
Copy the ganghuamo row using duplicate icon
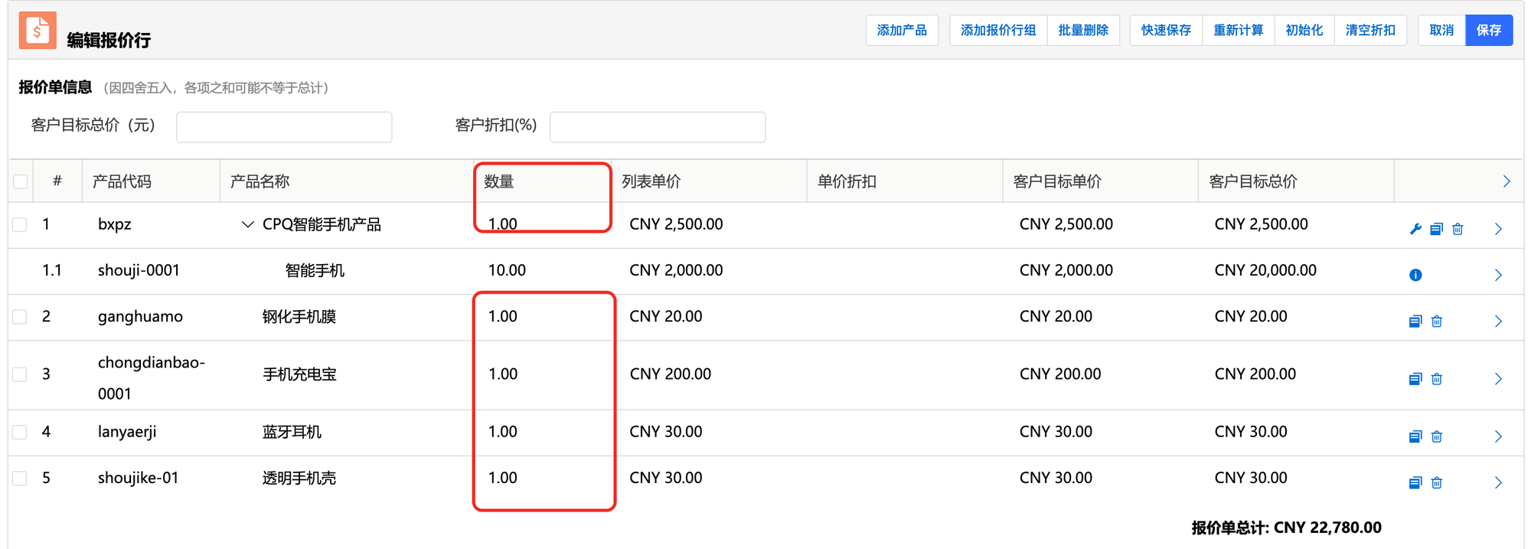(1415, 321)
